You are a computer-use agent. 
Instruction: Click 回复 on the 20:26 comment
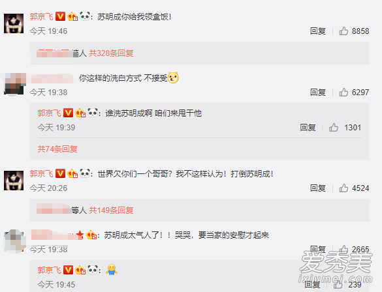[318, 188]
